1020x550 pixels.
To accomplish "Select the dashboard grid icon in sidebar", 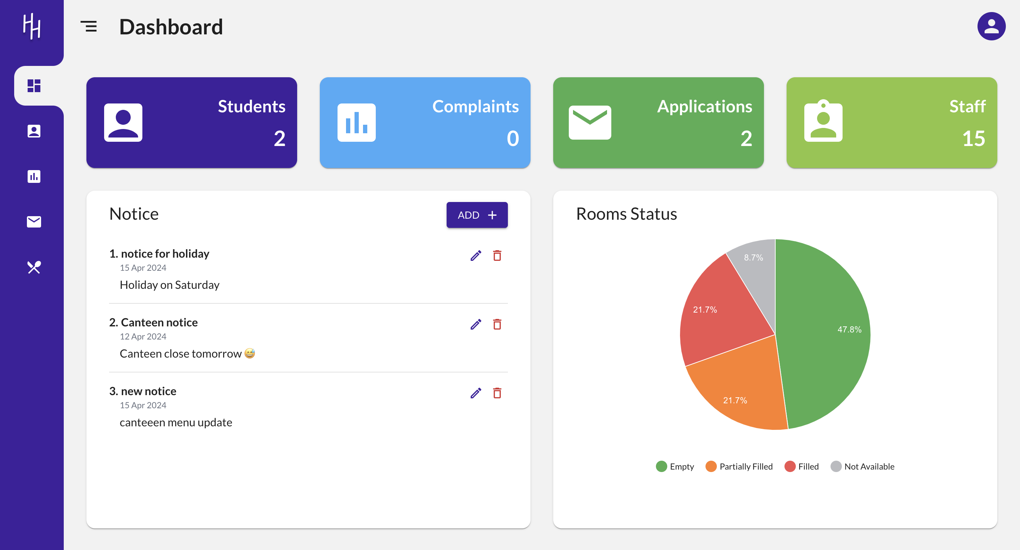I will 34,86.
